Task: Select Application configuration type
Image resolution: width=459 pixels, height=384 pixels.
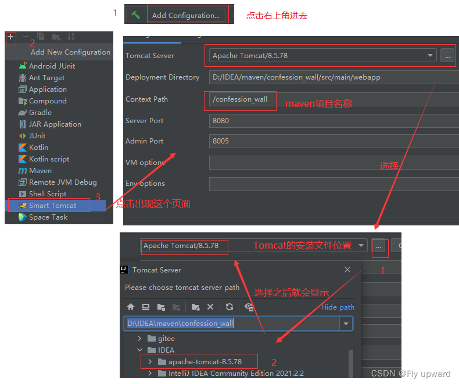Action: (x=48, y=89)
